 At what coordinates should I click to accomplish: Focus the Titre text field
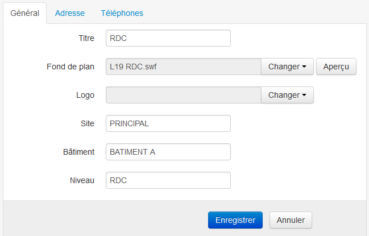click(168, 38)
